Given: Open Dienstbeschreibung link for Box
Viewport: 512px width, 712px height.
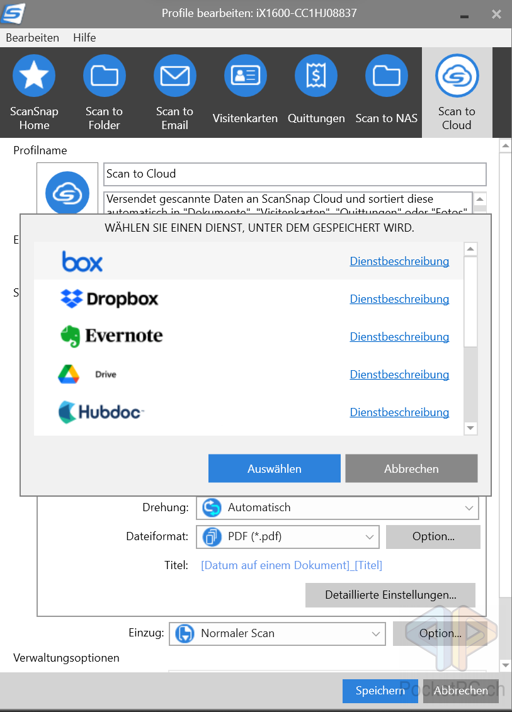Looking at the screenshot, I should tap(399, 261).
